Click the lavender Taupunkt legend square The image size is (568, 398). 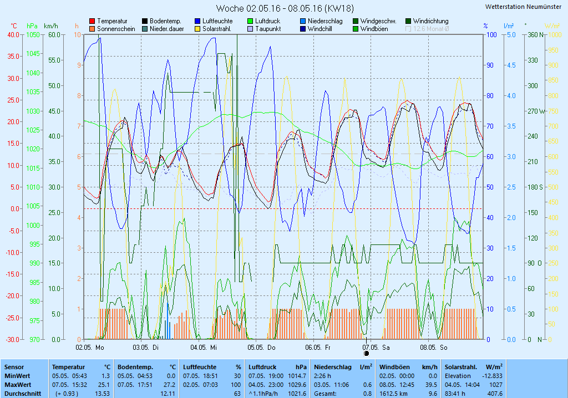click(250, 29)
